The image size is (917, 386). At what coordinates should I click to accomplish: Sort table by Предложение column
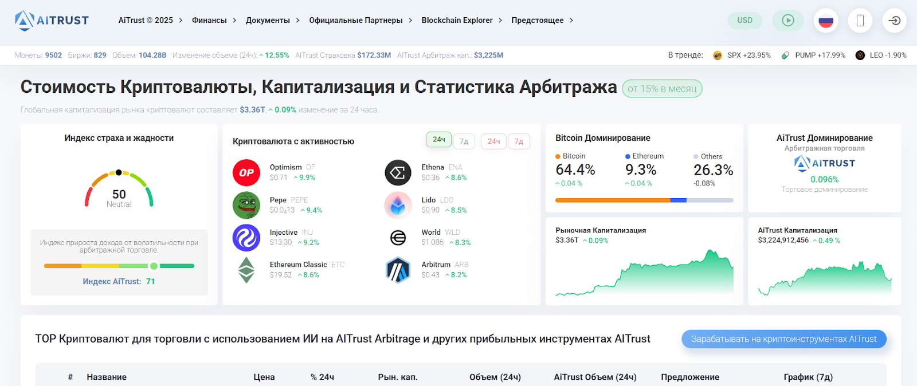tap(690, 377)
